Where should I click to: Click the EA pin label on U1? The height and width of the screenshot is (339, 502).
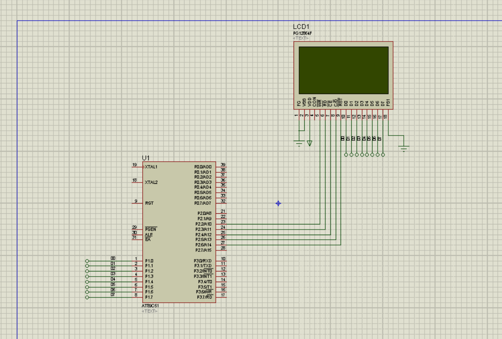coord(147,239)
